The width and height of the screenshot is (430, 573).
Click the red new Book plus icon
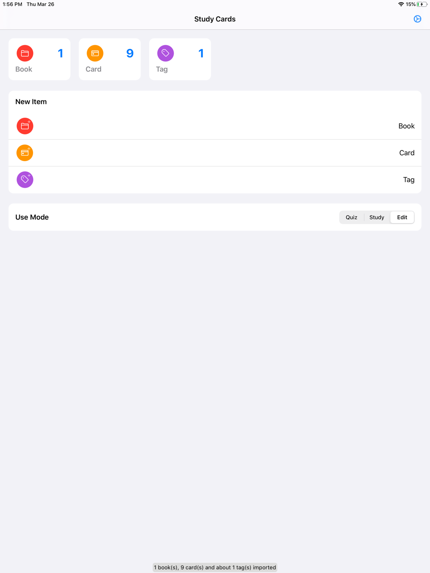coord(25,126)
